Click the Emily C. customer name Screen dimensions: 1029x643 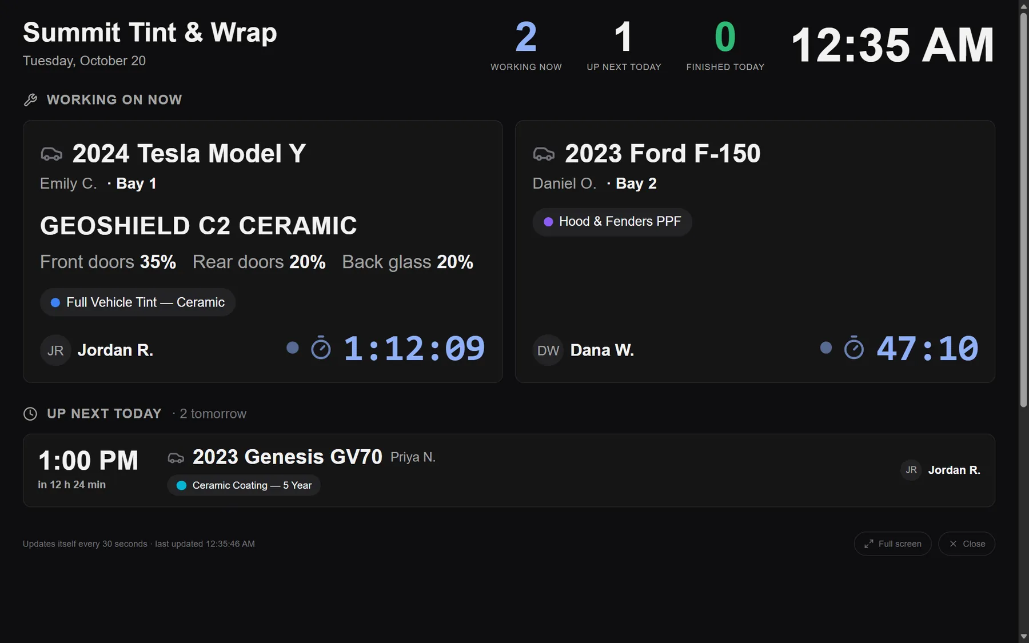coord(68,183)
